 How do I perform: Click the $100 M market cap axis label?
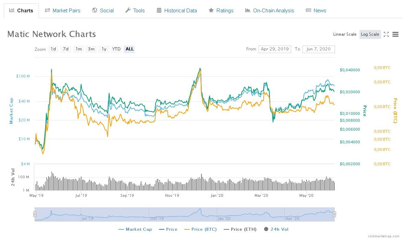(x=23, y=76)
